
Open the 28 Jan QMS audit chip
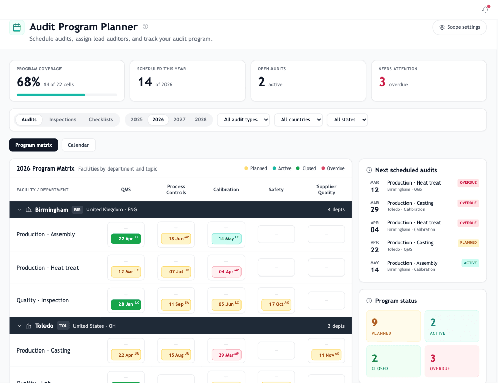[x=126, y=304]
